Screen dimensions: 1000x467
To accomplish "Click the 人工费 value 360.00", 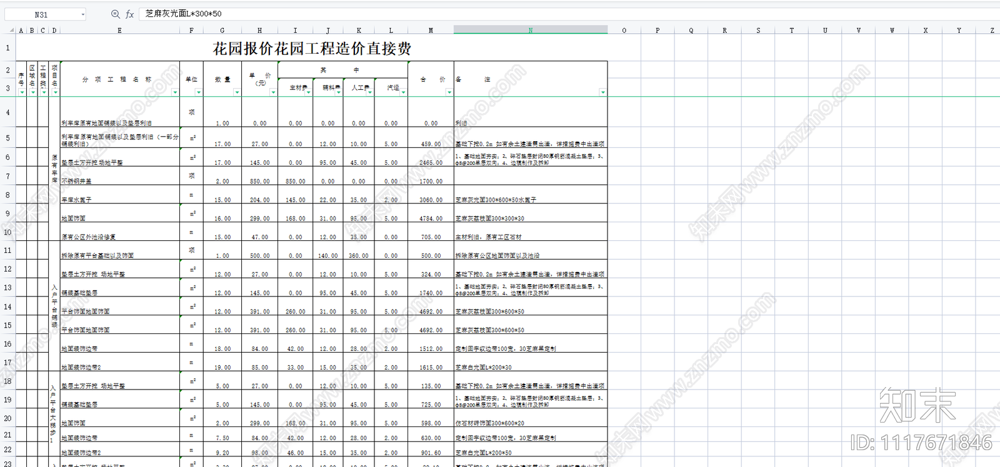I will (358, 256).
